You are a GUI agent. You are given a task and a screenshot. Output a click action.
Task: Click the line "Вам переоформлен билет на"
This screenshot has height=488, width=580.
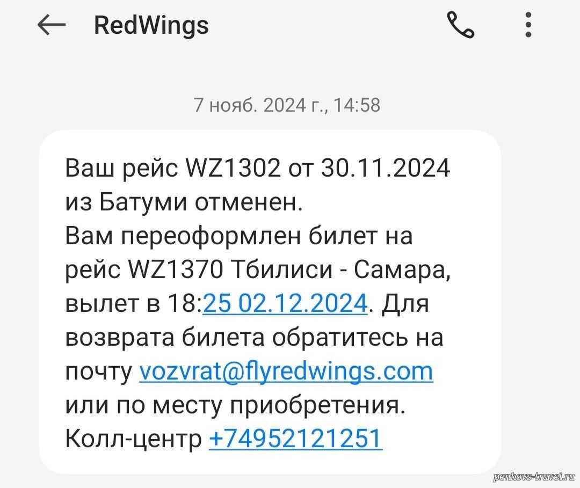click(x=238, y=236)
